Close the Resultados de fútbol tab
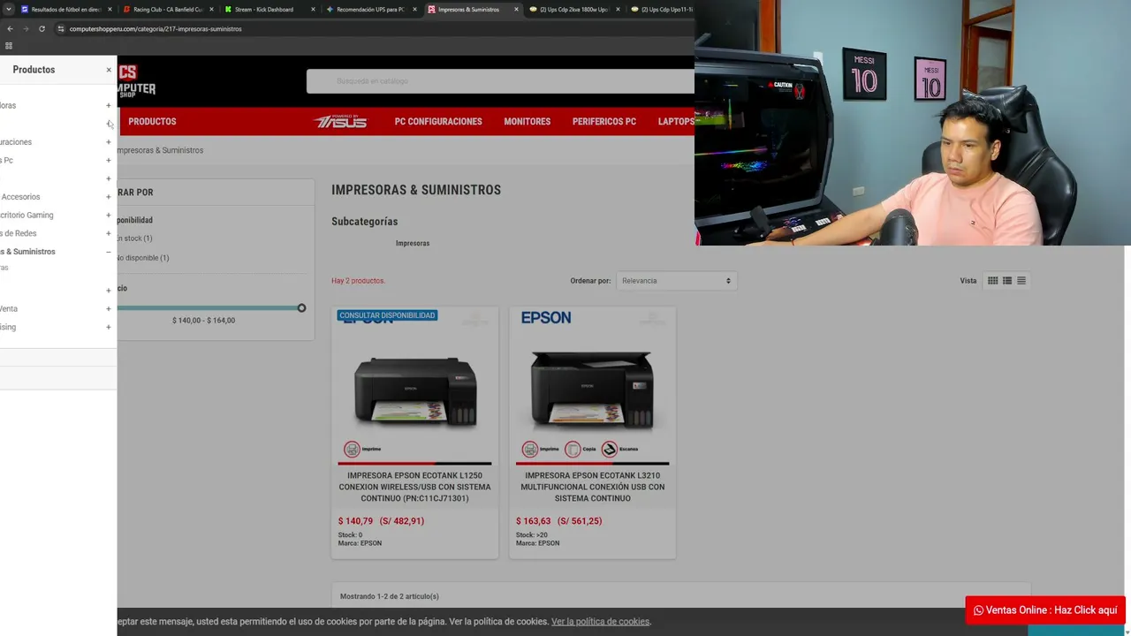Screen dimensions: 1131x636 (x=110, y=10)
